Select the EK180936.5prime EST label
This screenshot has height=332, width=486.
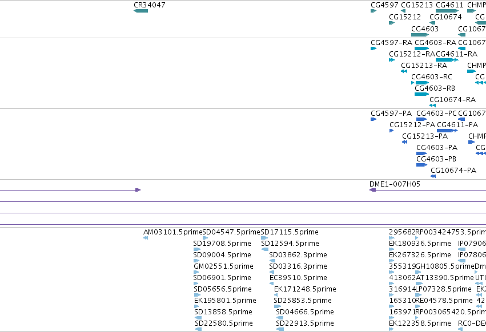click(420, 244)
